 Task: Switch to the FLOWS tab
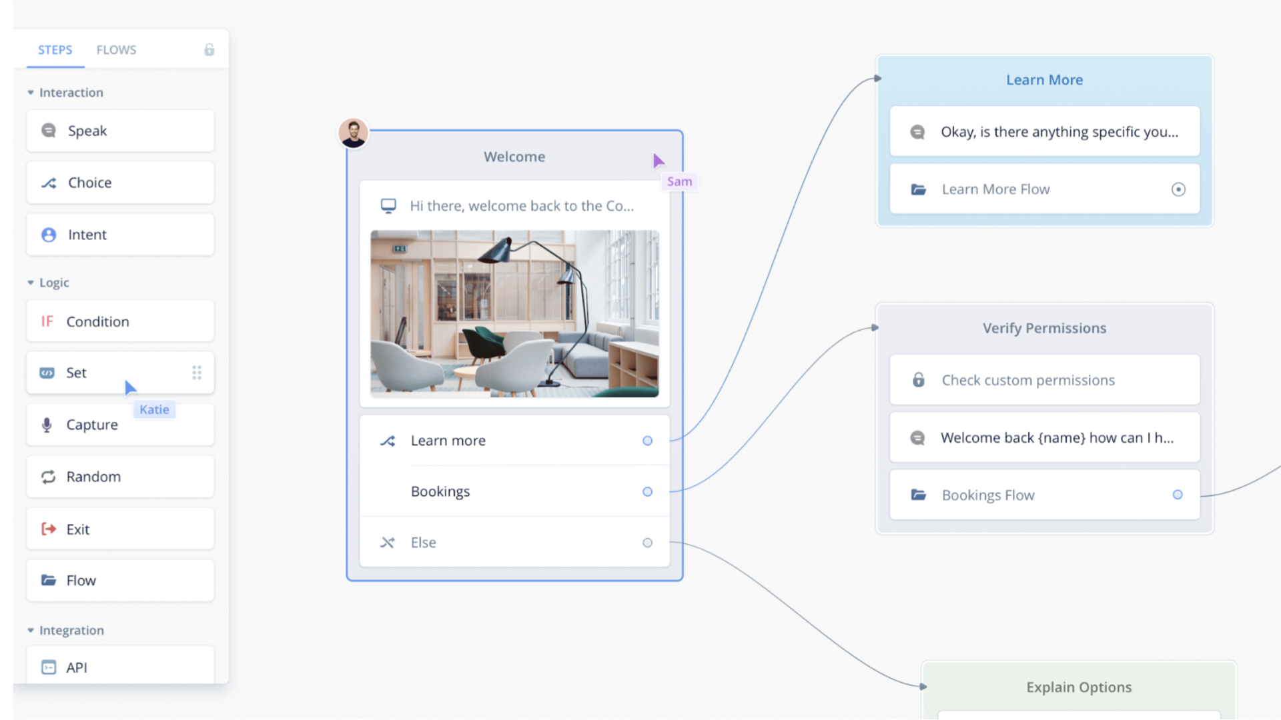click(116, 50)
